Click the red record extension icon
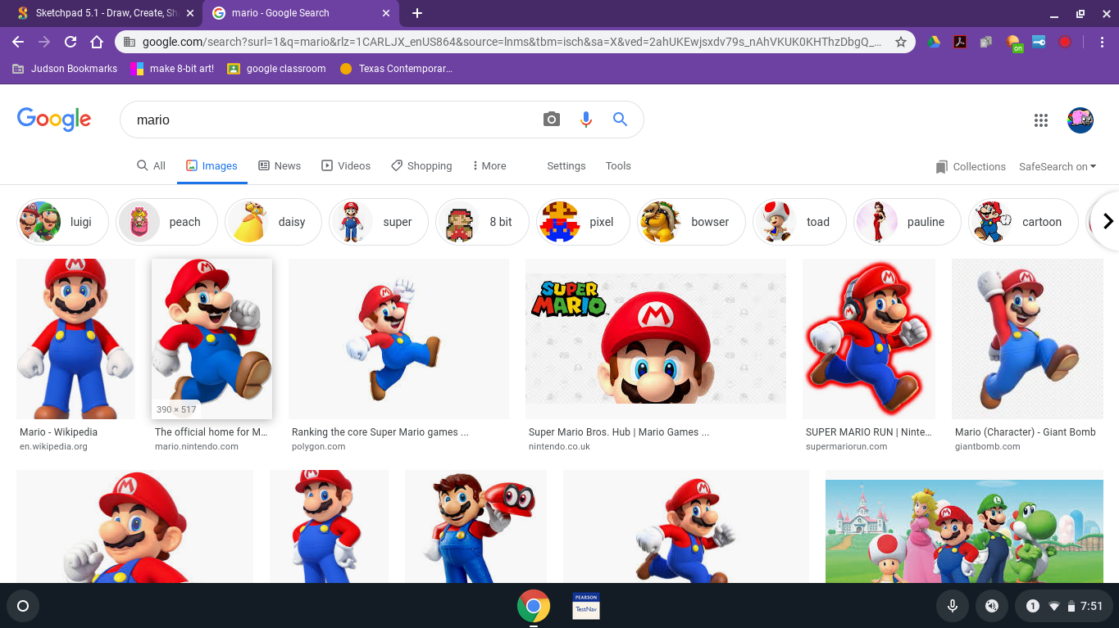Viewport: 1119px width, 628px height. [1065, 42]
